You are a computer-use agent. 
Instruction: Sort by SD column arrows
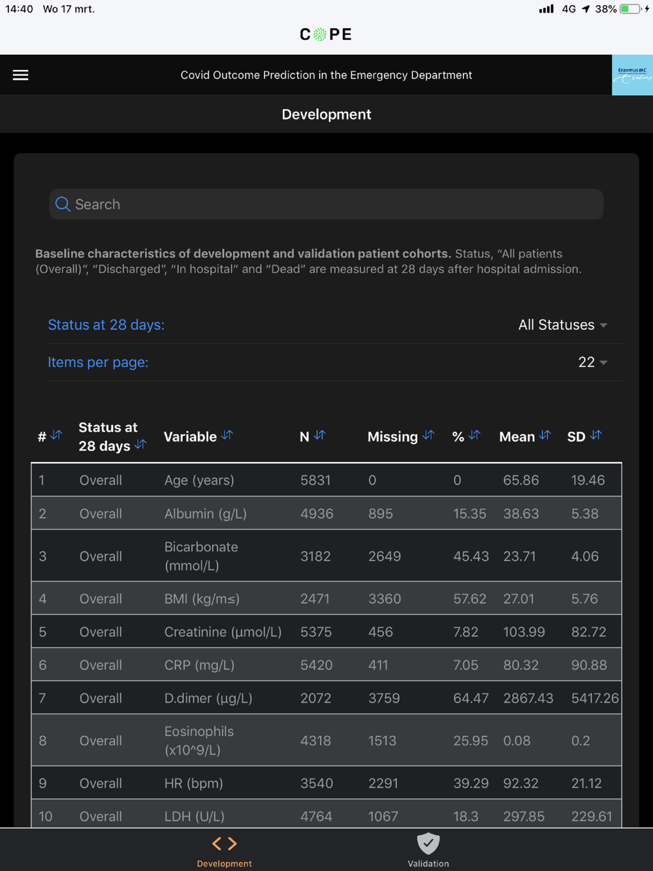click(x=596, y=435)
